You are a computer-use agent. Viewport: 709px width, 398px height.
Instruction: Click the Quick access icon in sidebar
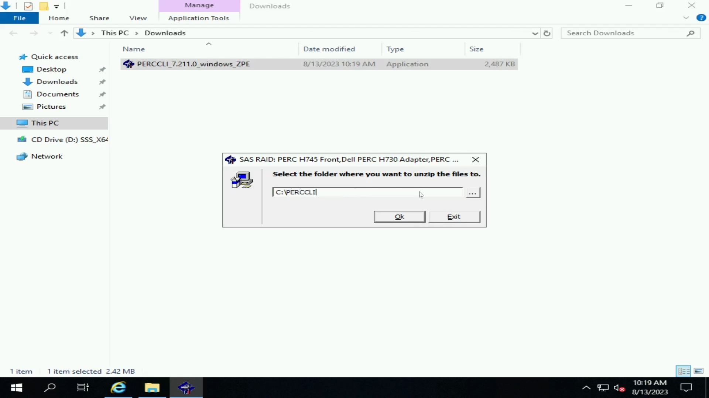click(x=23, y=56)
